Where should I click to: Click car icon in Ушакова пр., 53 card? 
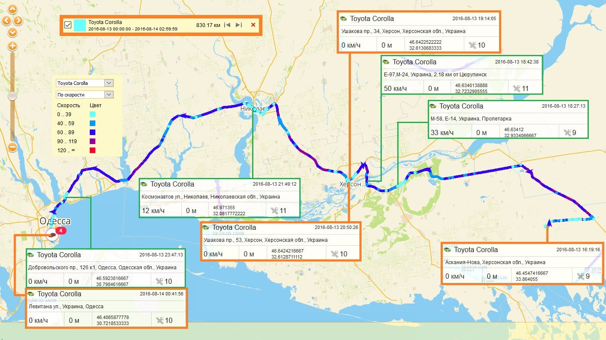point(206,228)
